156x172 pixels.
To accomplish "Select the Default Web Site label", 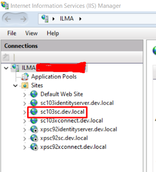I will pos(62,94).
